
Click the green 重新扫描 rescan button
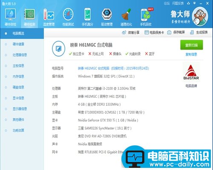(191, 45)
